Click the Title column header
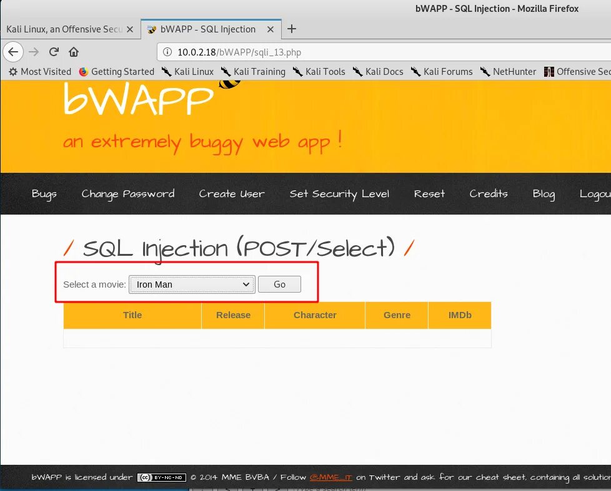The width and height of the screenshot is (611, 491). tap(132, 315)
